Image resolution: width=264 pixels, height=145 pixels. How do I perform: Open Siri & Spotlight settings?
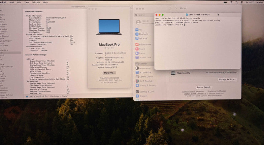pyautogui.click(x=145, y=81)
